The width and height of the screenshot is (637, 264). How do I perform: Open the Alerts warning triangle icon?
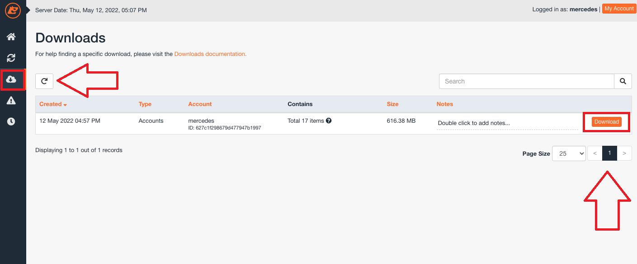[x=11, y=101]
